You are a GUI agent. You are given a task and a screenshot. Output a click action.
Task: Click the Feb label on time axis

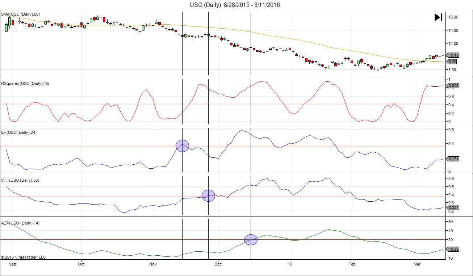[x=352, y=264]
